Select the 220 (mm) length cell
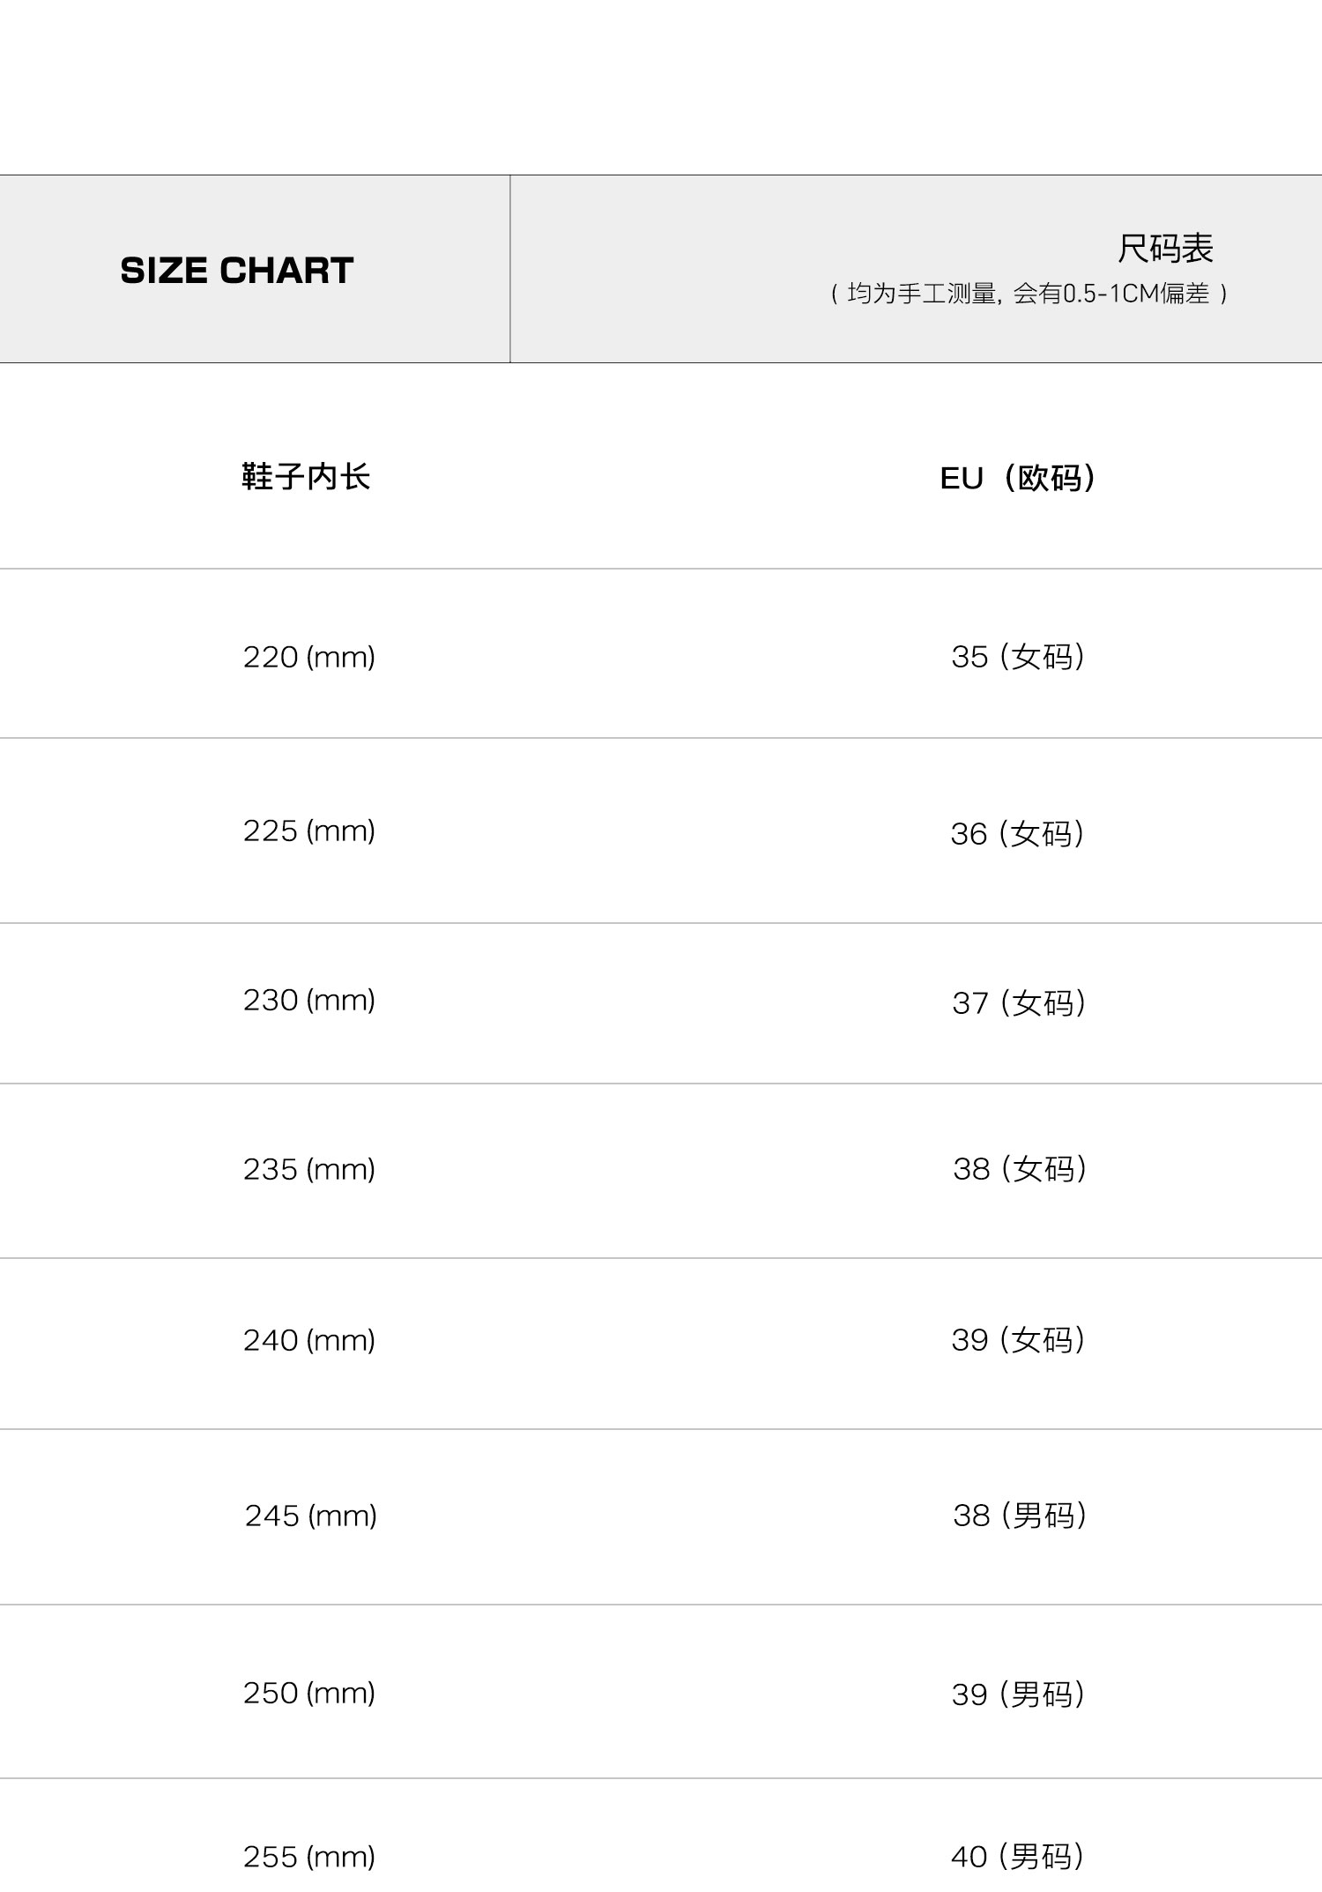The image size is (1322, 1892). 309,657
